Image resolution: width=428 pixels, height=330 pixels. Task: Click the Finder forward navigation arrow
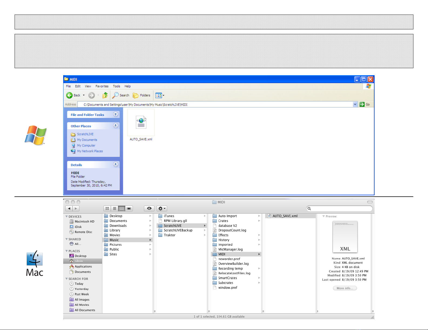76,209
